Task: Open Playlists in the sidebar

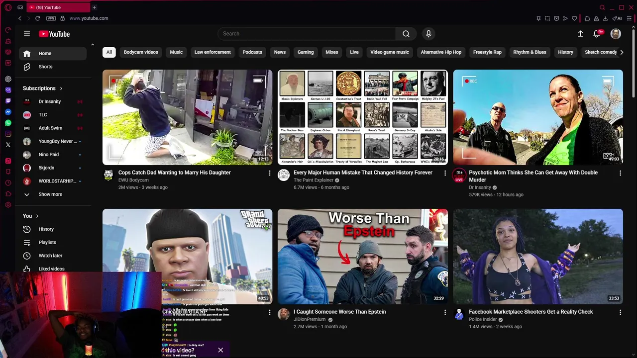Action: [x=53, y=243]
